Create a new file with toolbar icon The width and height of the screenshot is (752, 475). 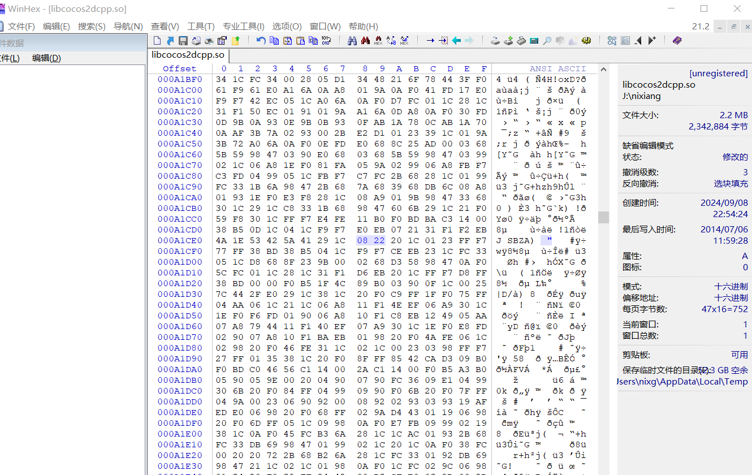(x=157, y=41)
